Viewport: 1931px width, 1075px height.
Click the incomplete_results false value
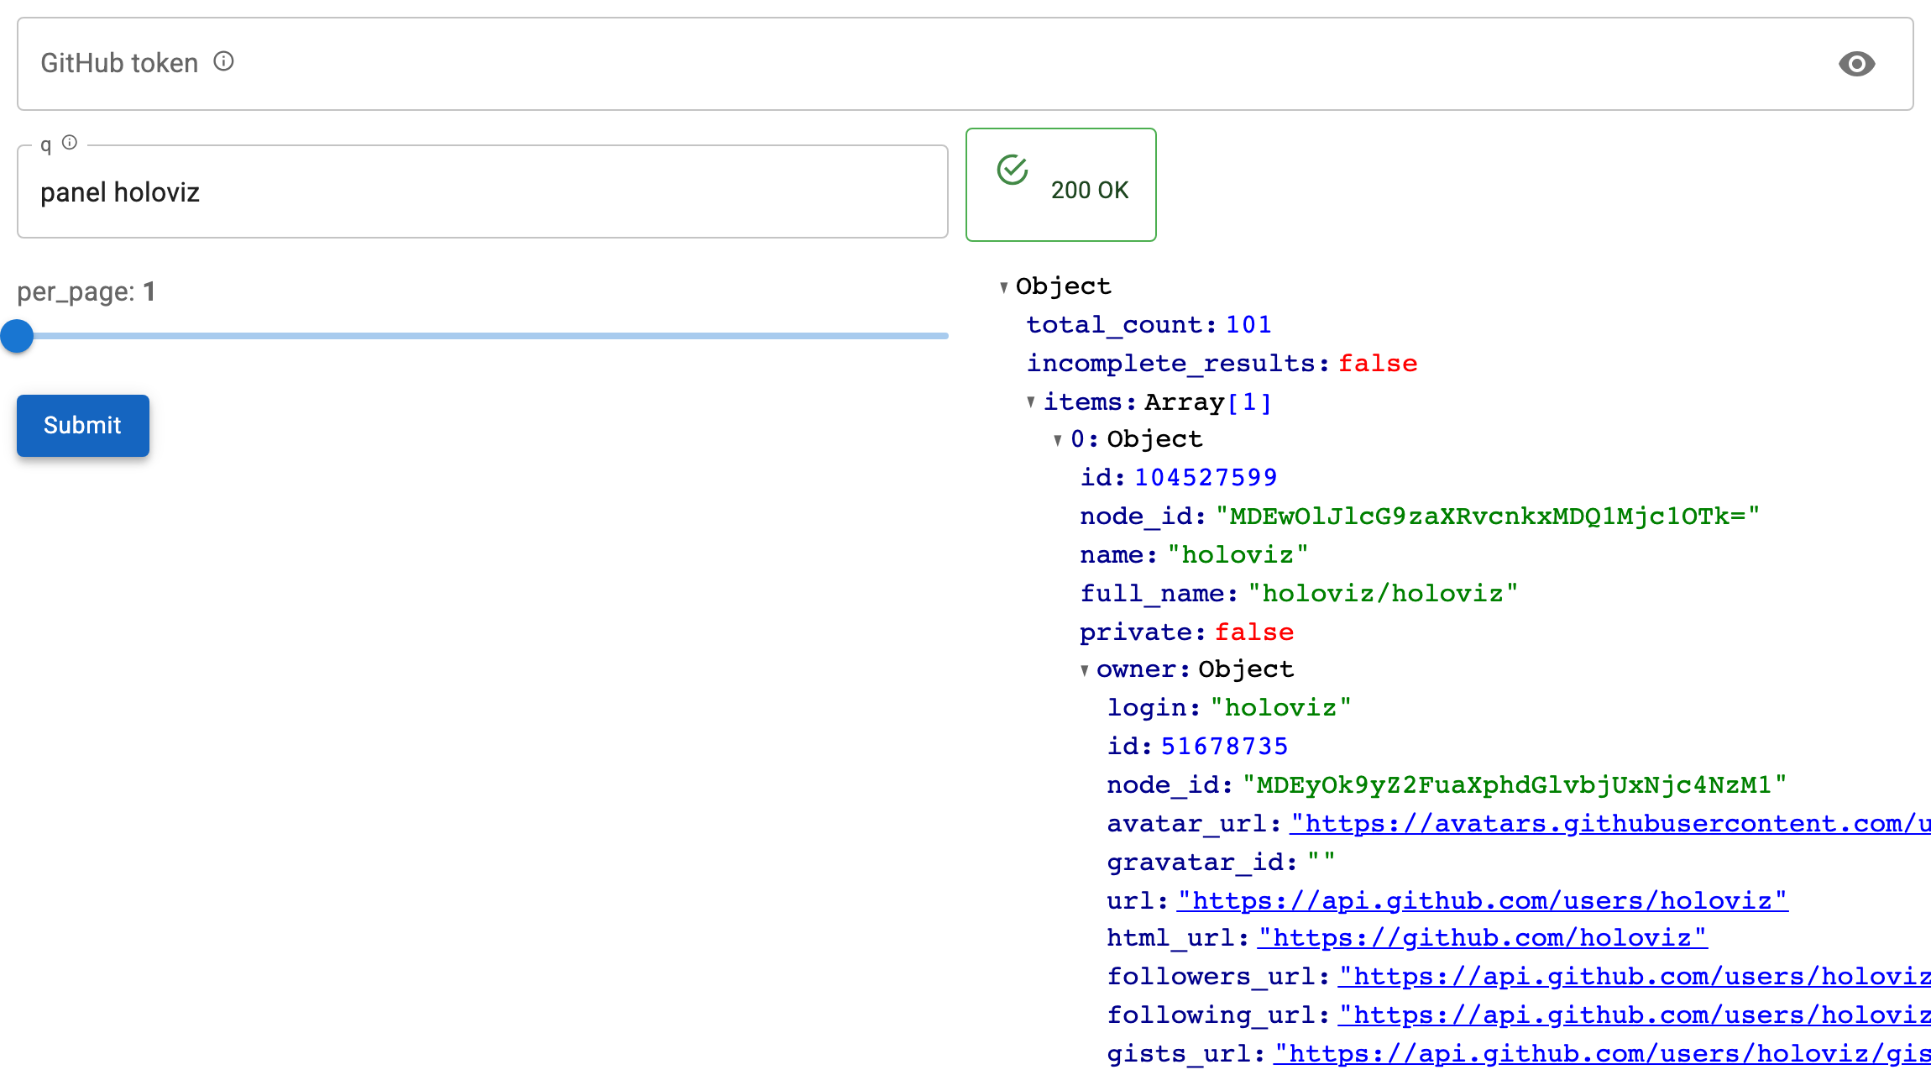pyautogui.click(x=1378, y=364)
